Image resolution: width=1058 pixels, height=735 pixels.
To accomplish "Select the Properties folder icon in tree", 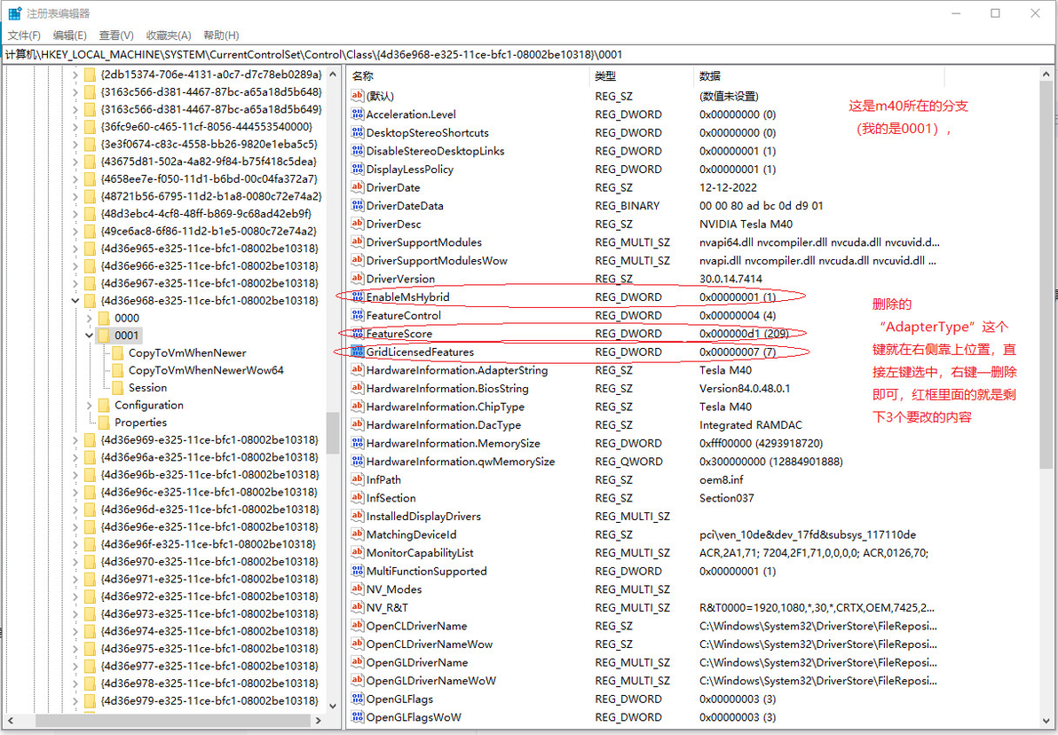I will (x=103, y=423).
